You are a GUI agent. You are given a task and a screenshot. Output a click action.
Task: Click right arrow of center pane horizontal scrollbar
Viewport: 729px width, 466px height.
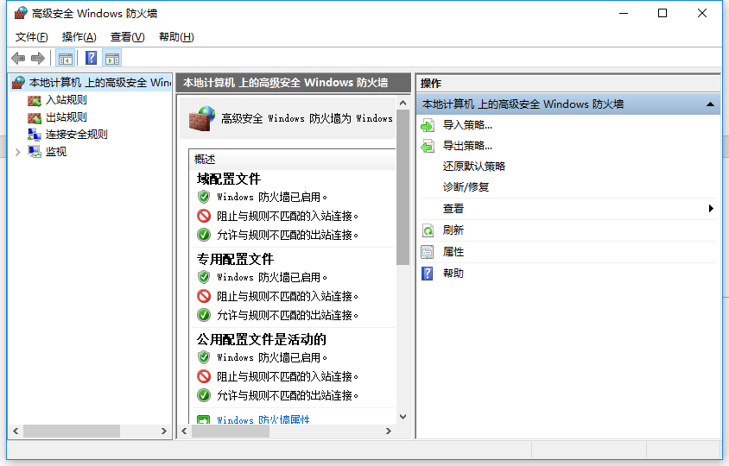click(389, 431)
